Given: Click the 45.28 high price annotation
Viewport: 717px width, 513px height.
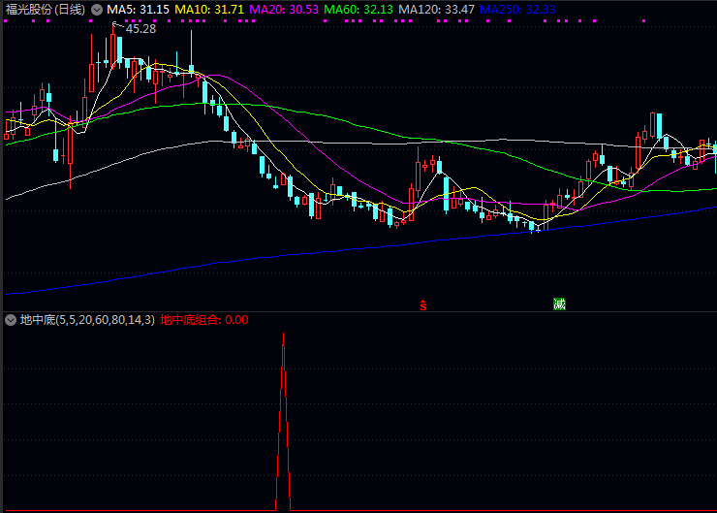Looking at the screenshot, I should click(140, 29).
